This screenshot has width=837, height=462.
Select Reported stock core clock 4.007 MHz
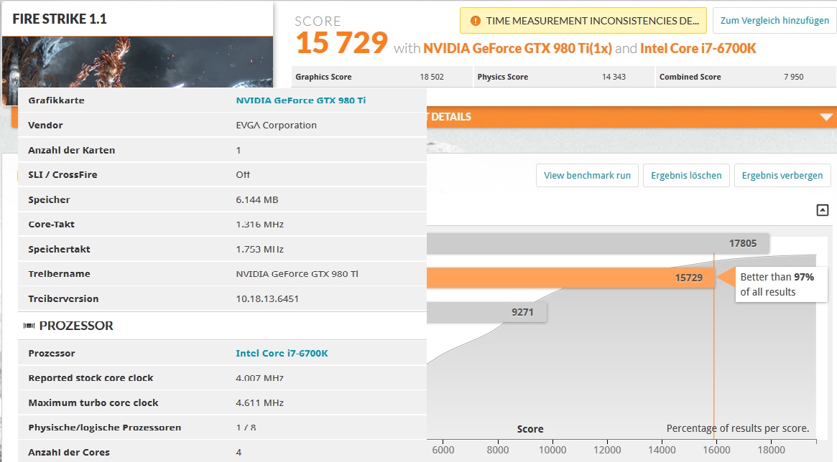tap(259, 378)
